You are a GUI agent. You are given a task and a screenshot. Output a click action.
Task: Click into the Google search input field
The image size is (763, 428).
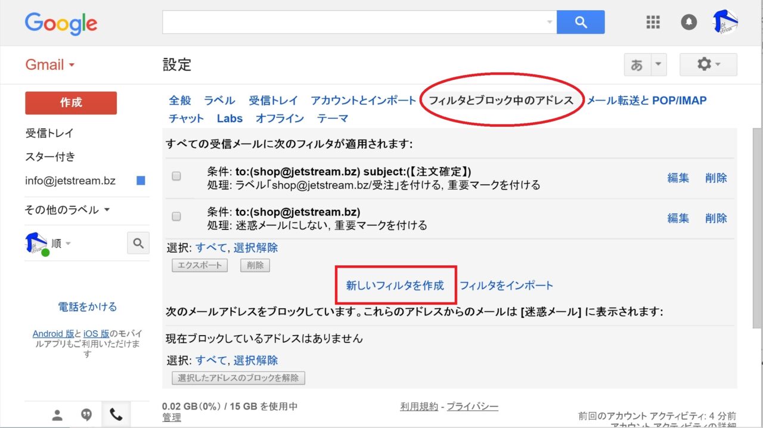point(355,23)
